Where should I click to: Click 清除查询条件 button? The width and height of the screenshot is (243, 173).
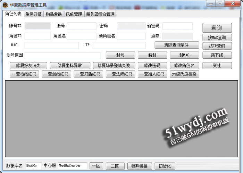pos(177,45)
